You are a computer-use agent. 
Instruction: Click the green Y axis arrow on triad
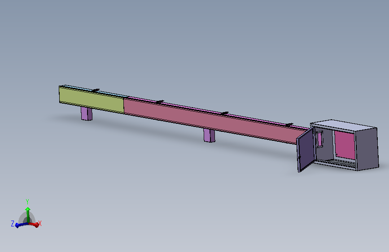pyautogui.click(x=28, y=214)
